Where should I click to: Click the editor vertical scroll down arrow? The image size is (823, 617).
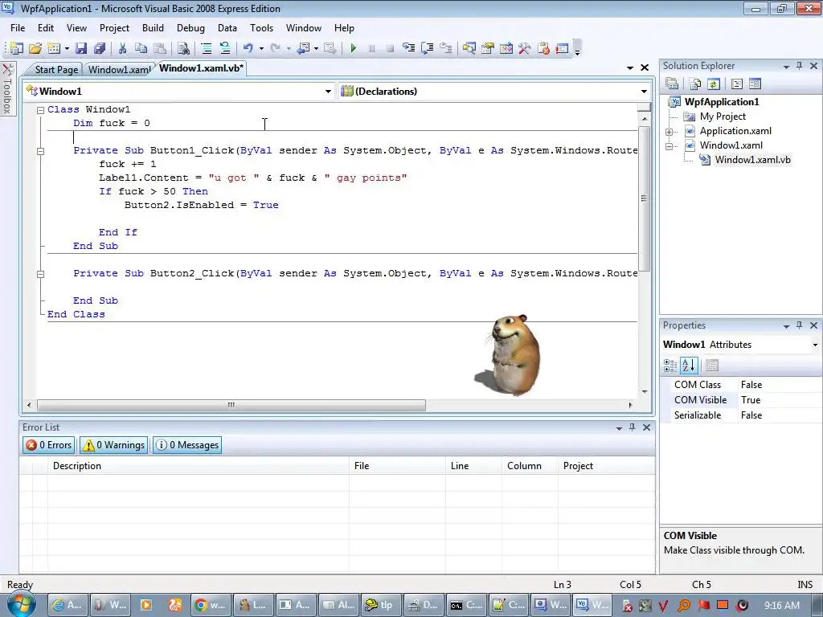(x=644, y=391)
